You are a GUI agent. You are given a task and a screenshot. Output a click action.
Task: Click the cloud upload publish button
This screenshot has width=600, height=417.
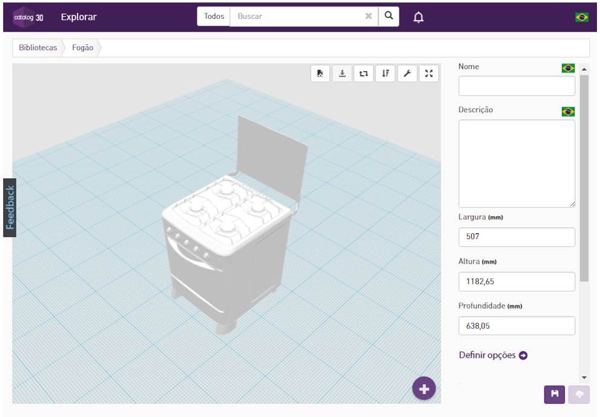click(579, 395)
